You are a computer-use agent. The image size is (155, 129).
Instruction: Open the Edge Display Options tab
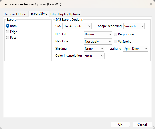click(x=65, y=14)
